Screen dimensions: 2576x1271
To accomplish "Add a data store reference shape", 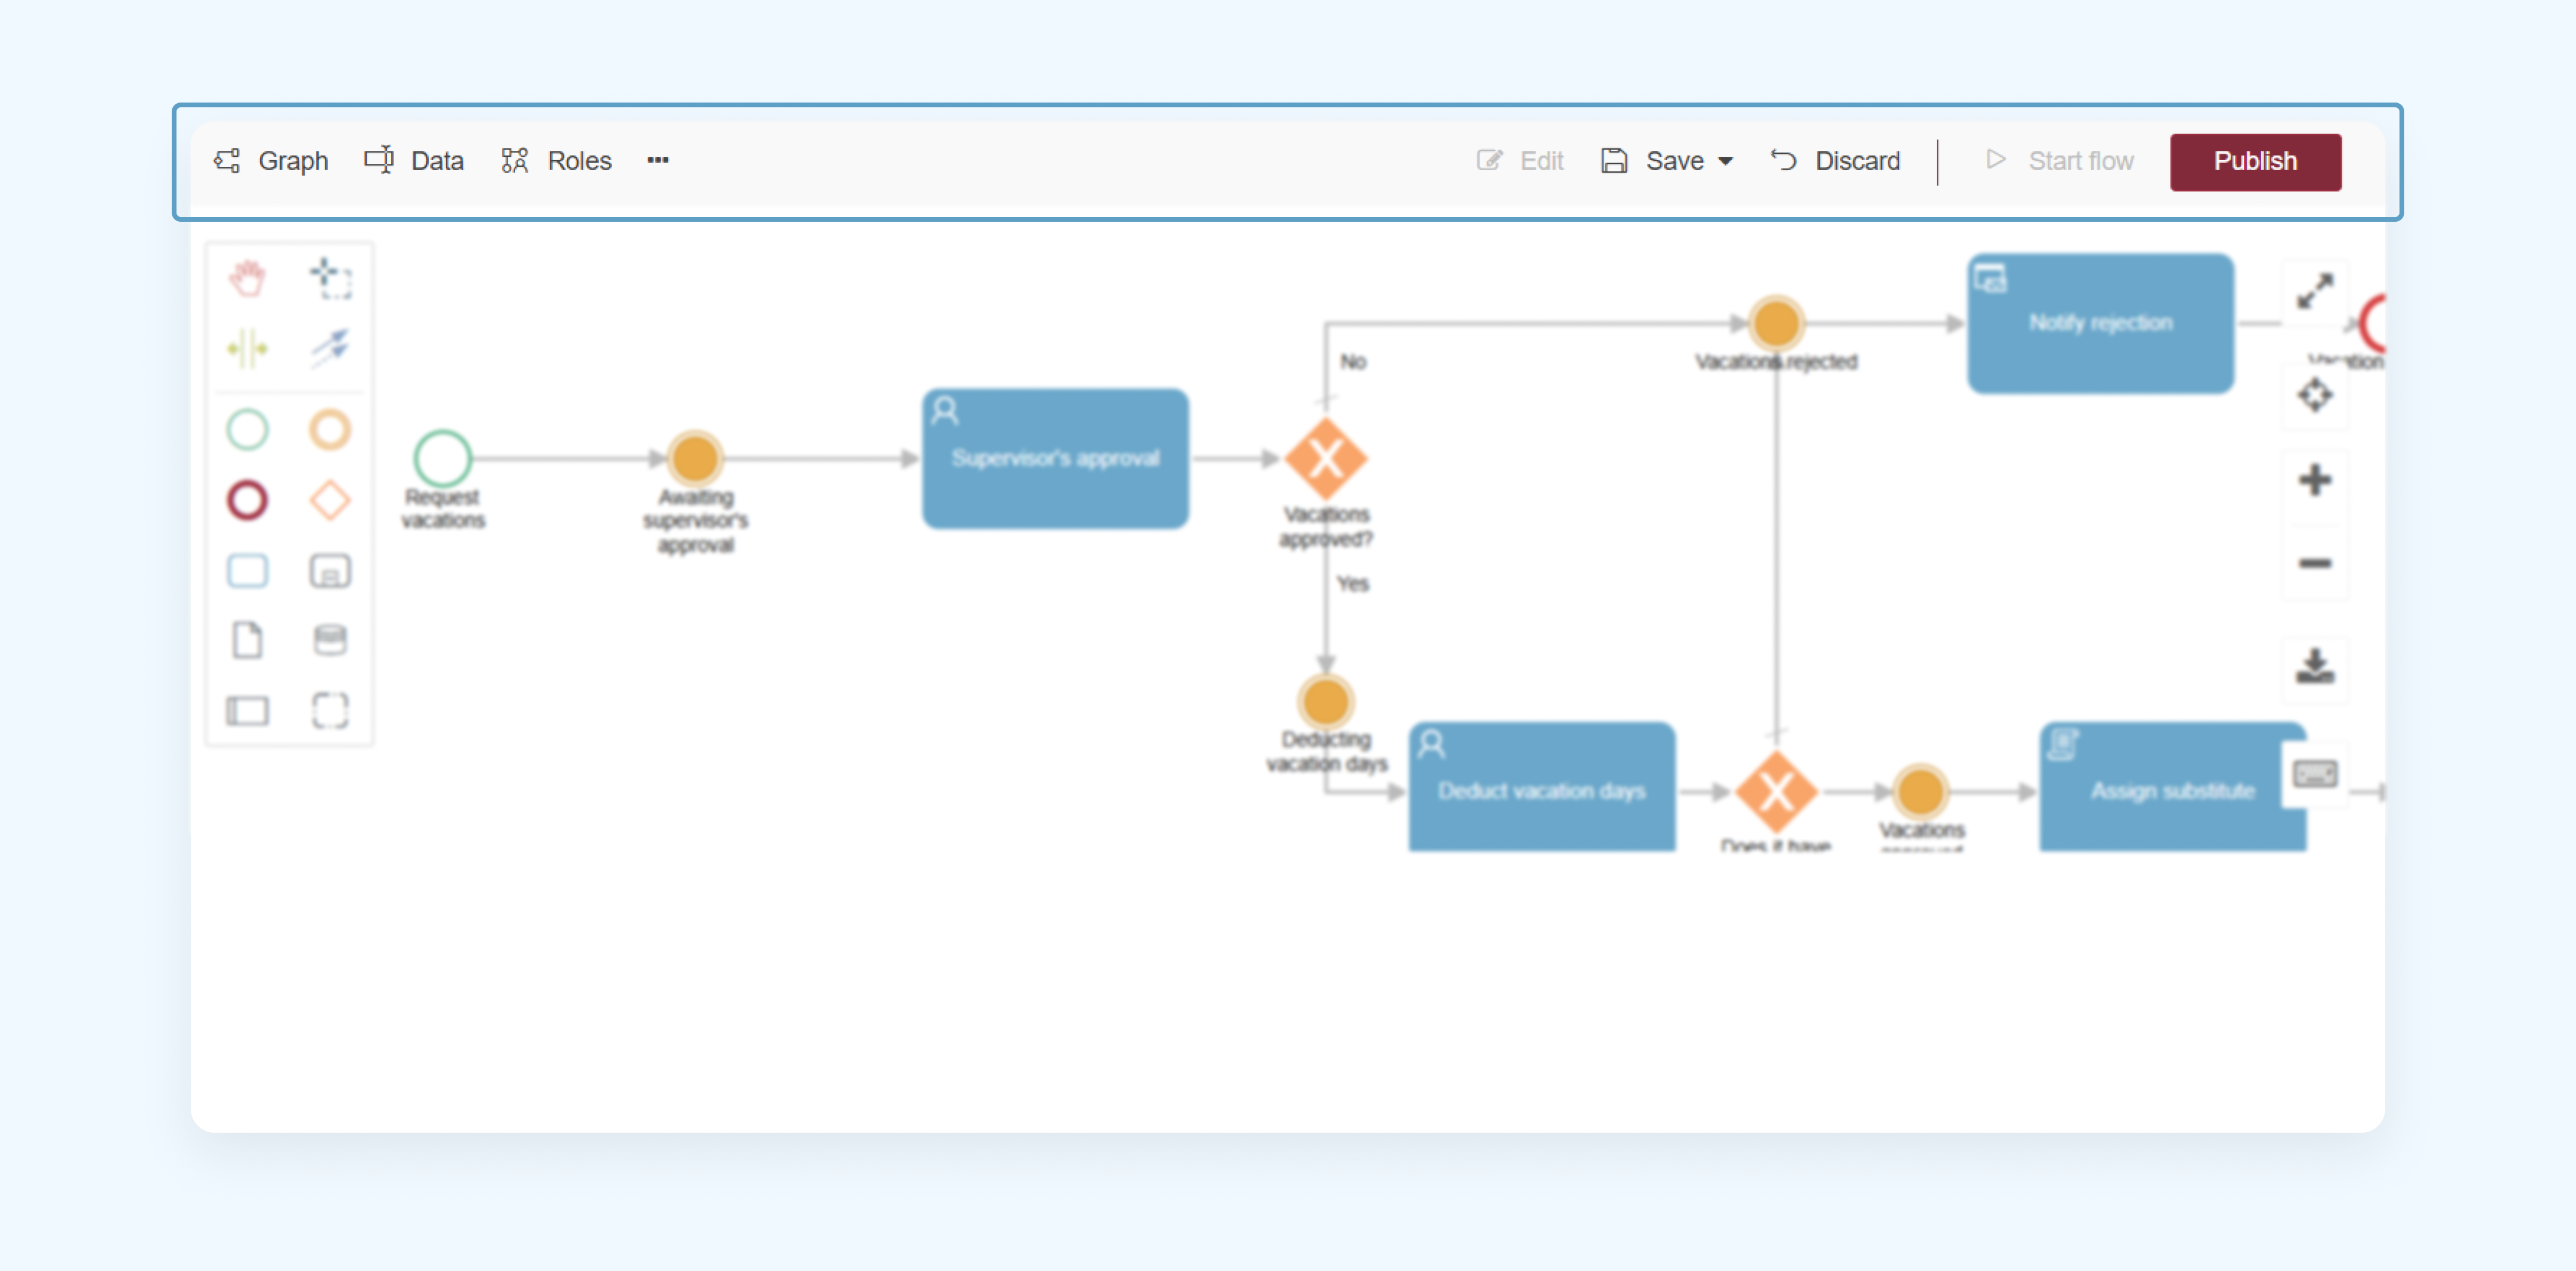I will pos(330,640).
